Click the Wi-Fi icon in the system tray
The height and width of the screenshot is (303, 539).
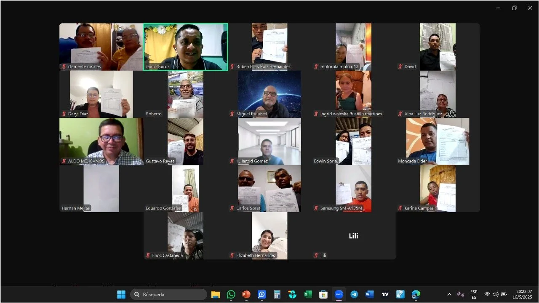tap(488, 294)
